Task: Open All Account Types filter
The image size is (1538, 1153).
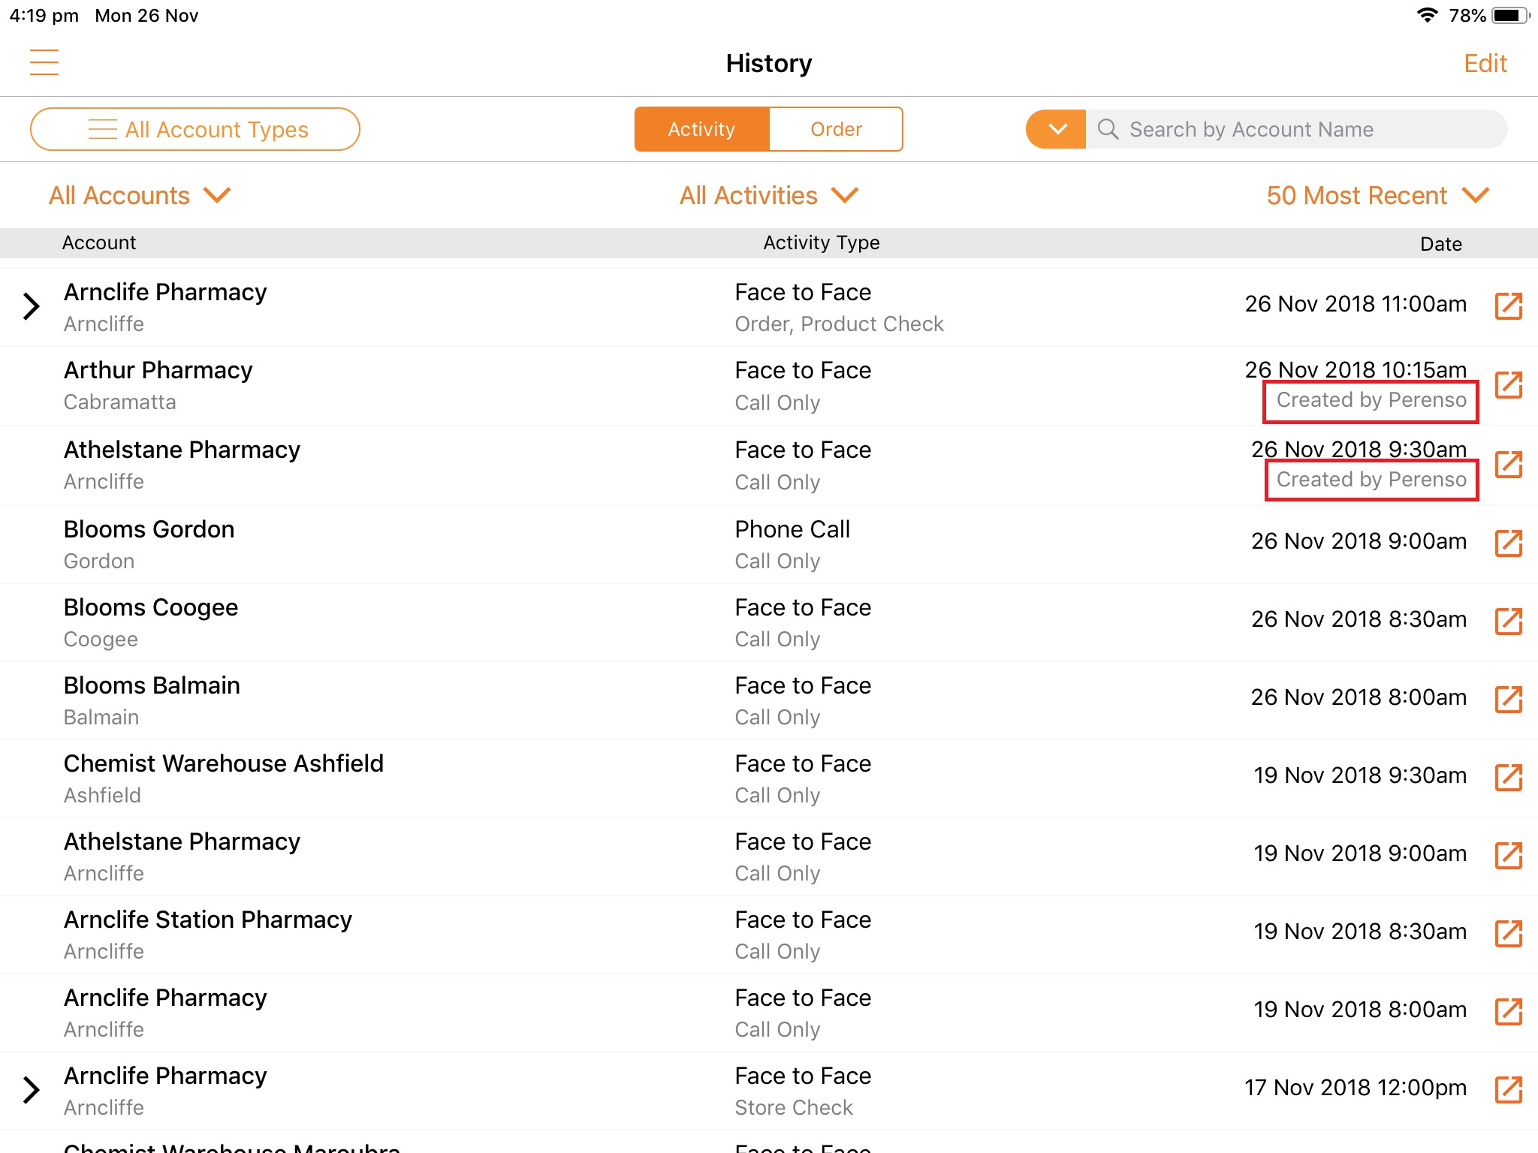Action: (195, 129)
